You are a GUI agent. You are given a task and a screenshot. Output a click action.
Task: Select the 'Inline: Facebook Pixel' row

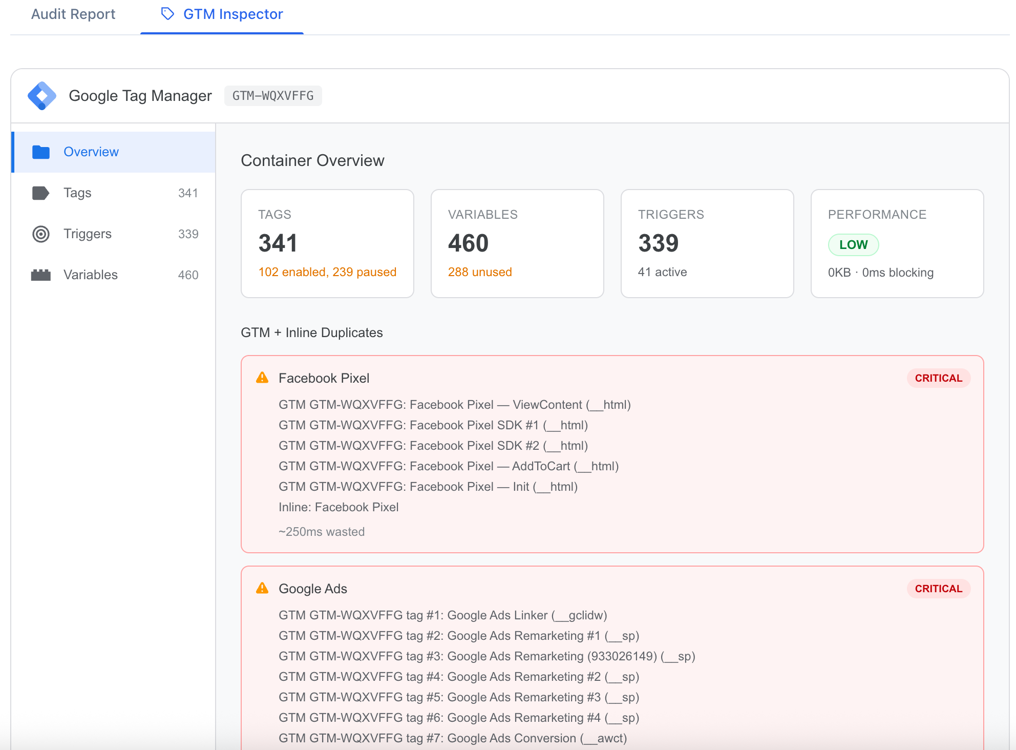click(338, 507)
